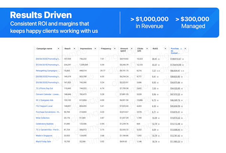Viewport: 226px width, 153px height.
Task: Click the icon beside purchase value $47,010.22
Action: coord(182,94)
